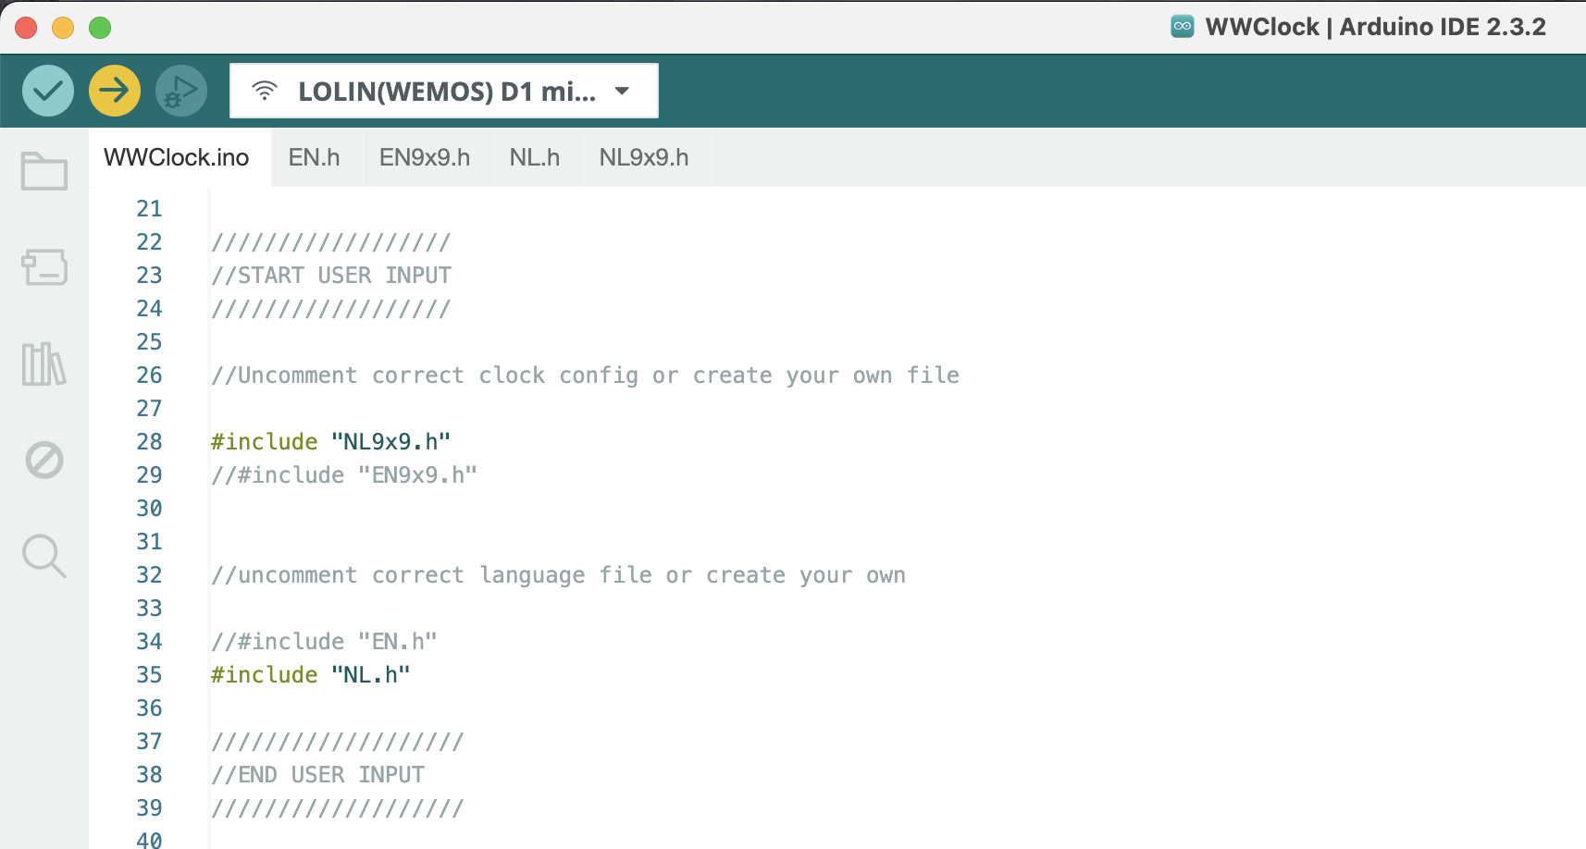
Task: Click line number 35 in the gutter
Action: coord(149,675)
